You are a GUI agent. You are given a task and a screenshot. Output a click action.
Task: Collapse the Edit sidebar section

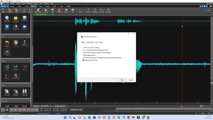(x=29, y=36)
